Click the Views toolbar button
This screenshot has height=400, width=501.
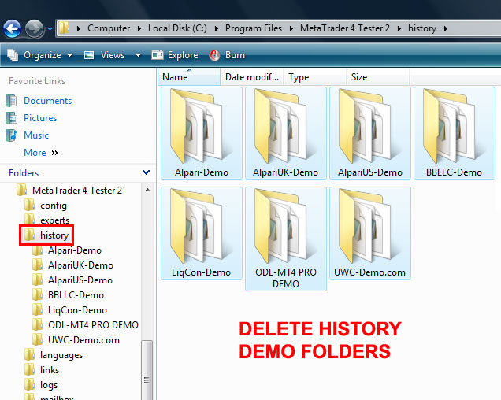(x=104, y=55)
